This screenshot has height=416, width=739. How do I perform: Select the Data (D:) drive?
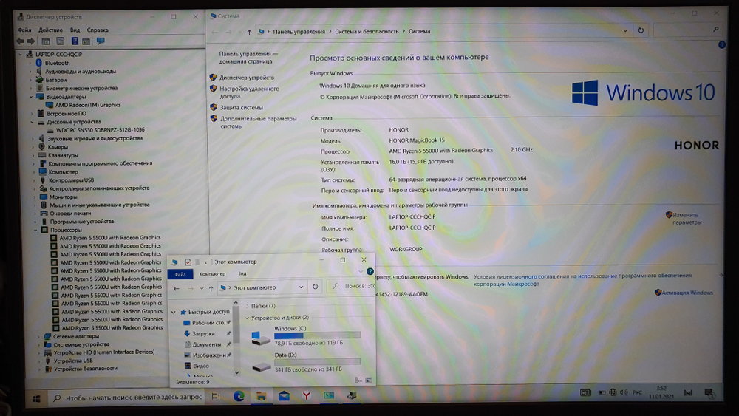[305, 362]
